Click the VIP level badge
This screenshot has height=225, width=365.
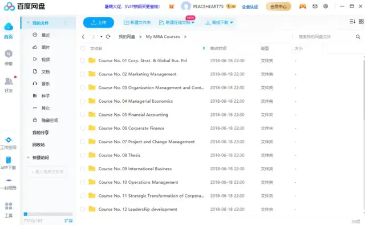[231, 6]
